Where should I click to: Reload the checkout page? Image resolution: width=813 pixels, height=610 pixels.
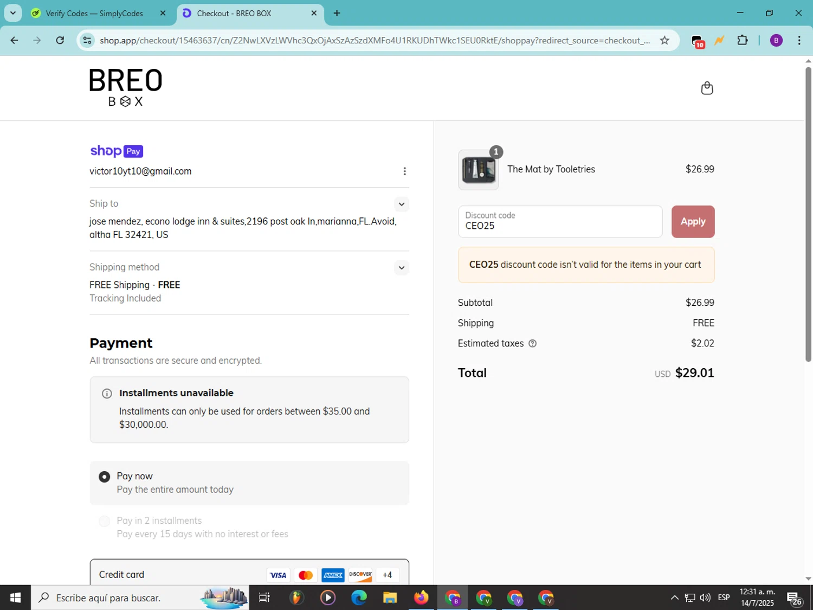click(x=60, y=40)
